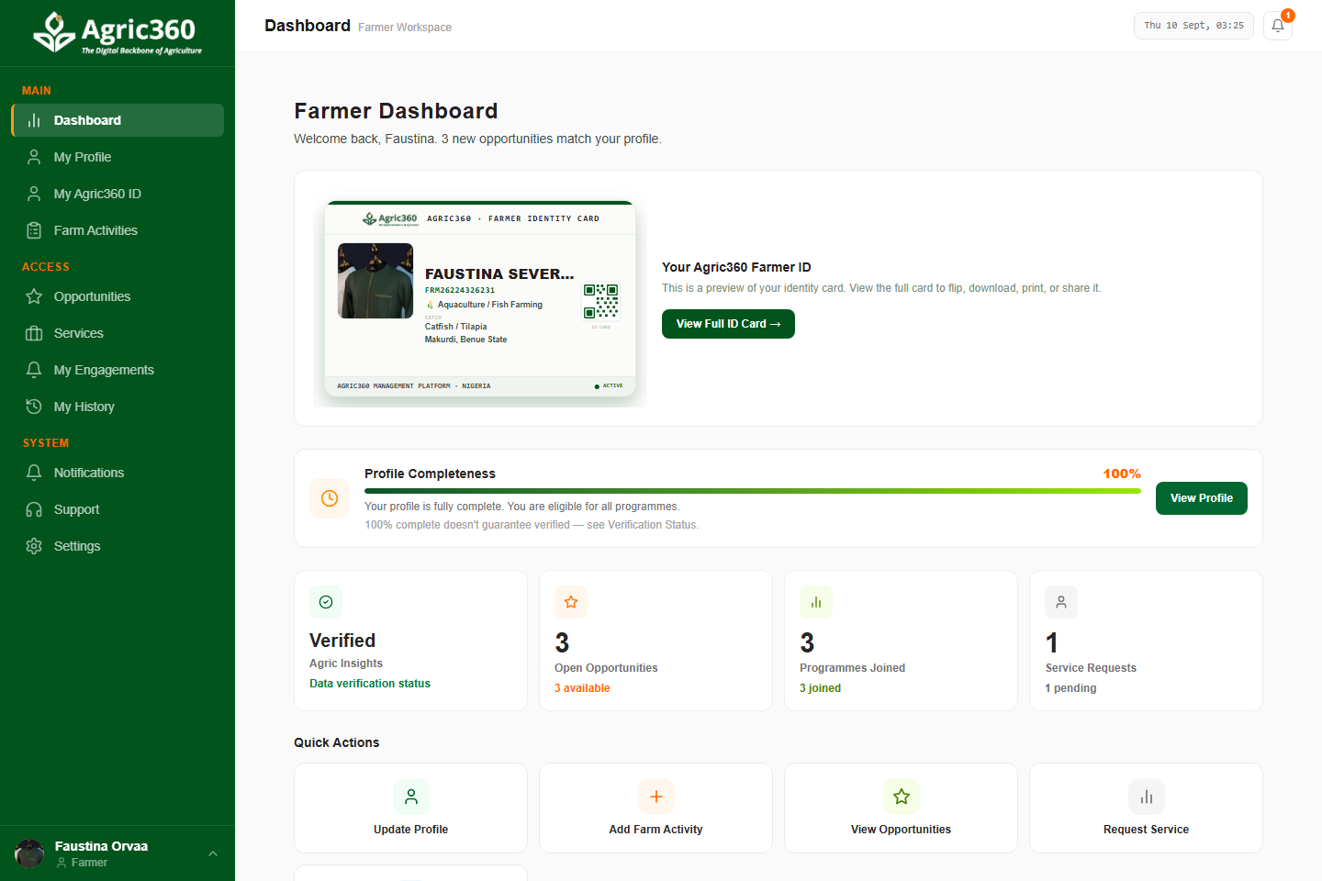Screen dimensions: 1322x881
Task: Navigate to Farm Activities
Action: [118, 230]
